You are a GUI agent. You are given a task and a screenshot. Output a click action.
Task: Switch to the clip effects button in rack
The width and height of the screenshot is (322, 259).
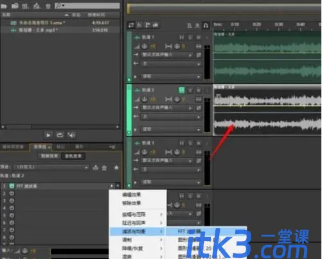click(x=49, y=156)
